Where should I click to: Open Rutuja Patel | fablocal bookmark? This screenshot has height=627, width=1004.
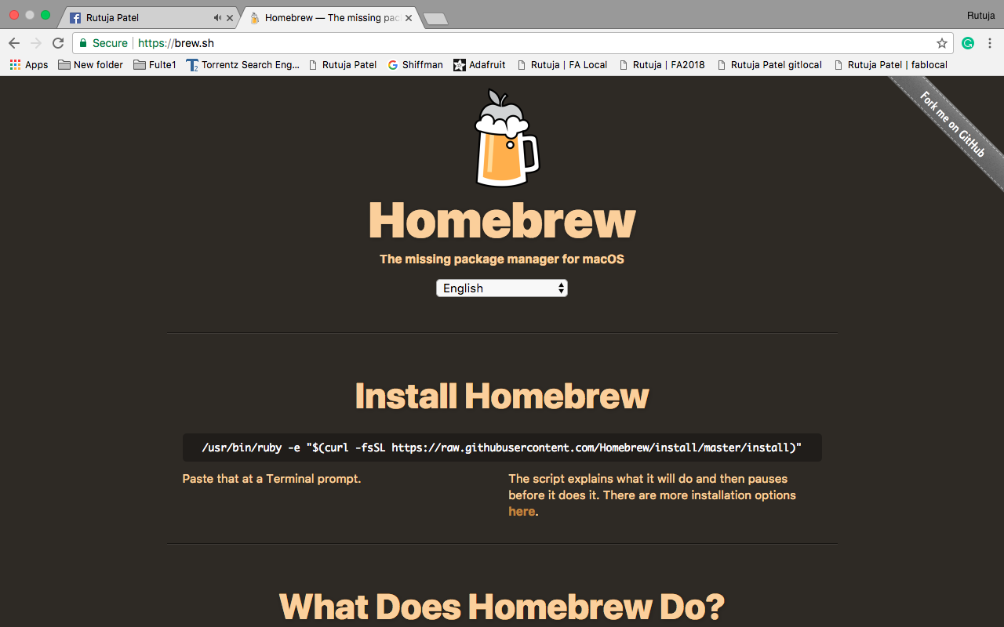point(891,65)
